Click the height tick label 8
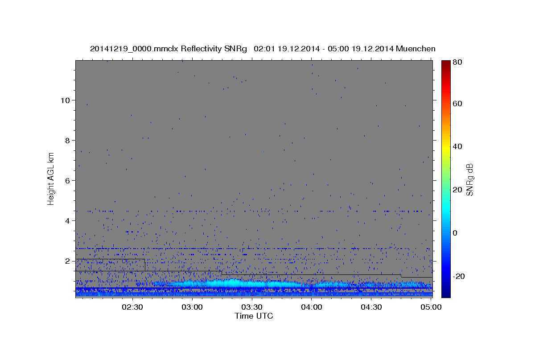 point(66,140)
